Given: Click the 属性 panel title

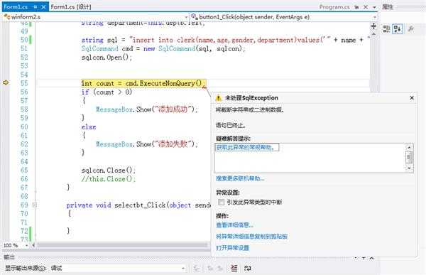Looking at the screenshot, I should tap(387, 7).
